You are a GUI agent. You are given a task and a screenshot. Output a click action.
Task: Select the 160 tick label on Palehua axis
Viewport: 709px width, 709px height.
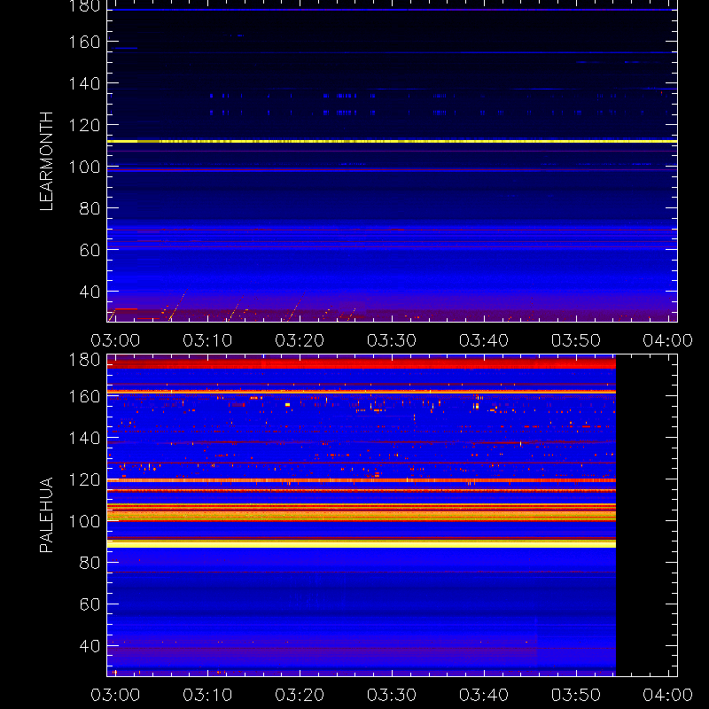pyautogui.click(x=84, y=396)
